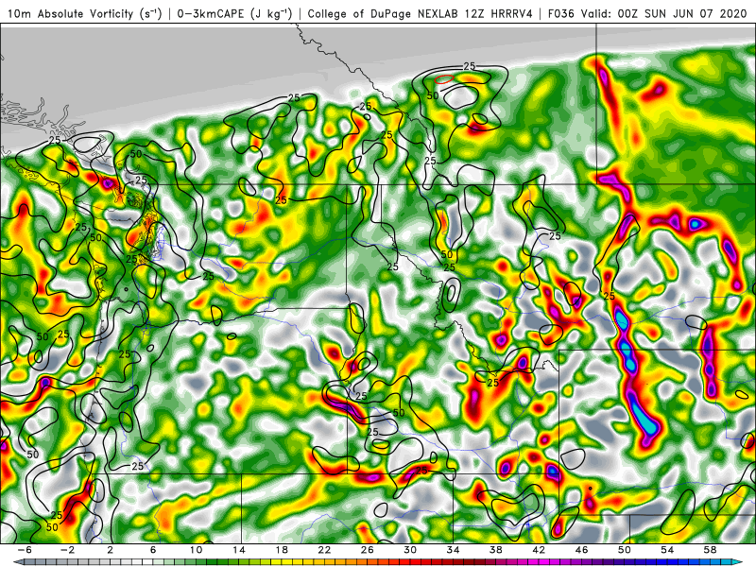Click the "54" tick label on the color scale
This screenshot has height=567, width=756.
667,550
